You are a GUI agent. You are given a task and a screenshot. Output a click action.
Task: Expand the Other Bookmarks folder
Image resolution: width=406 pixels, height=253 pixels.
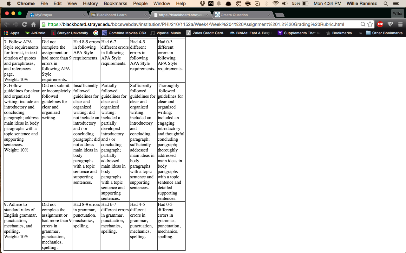[x=384, y=33]
